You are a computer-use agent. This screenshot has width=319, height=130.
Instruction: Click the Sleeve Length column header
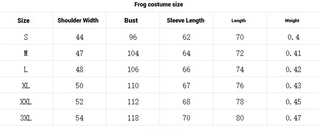coord(185,20)
